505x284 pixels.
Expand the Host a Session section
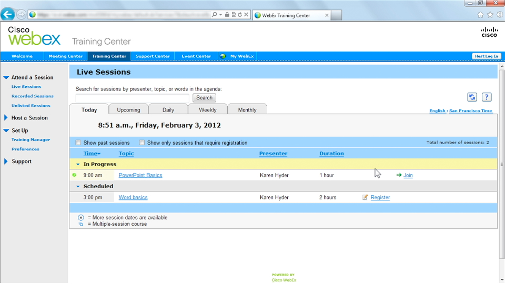[6, 118]
